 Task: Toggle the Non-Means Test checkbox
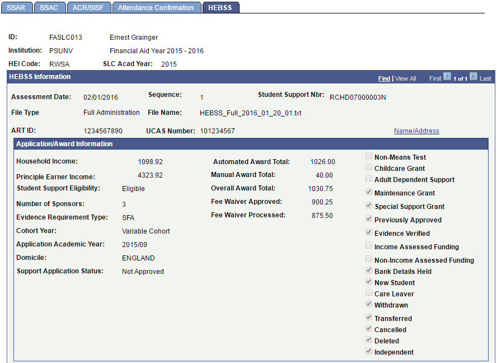(x=369, y=156)
